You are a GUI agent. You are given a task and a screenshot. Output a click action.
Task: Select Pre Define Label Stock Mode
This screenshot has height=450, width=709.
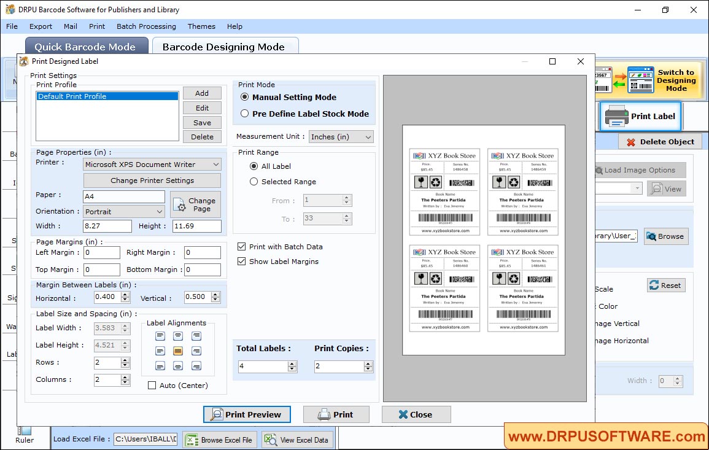click(245, 114)
